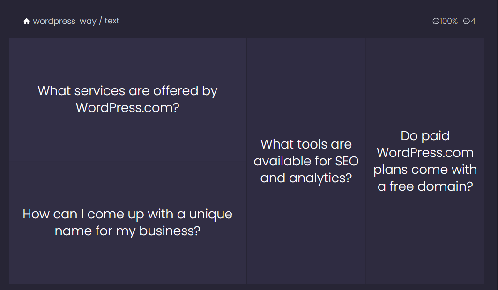Click the count number 4

[473, 21]
